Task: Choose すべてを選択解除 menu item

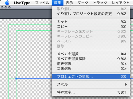Action: (x=91, y=59)
